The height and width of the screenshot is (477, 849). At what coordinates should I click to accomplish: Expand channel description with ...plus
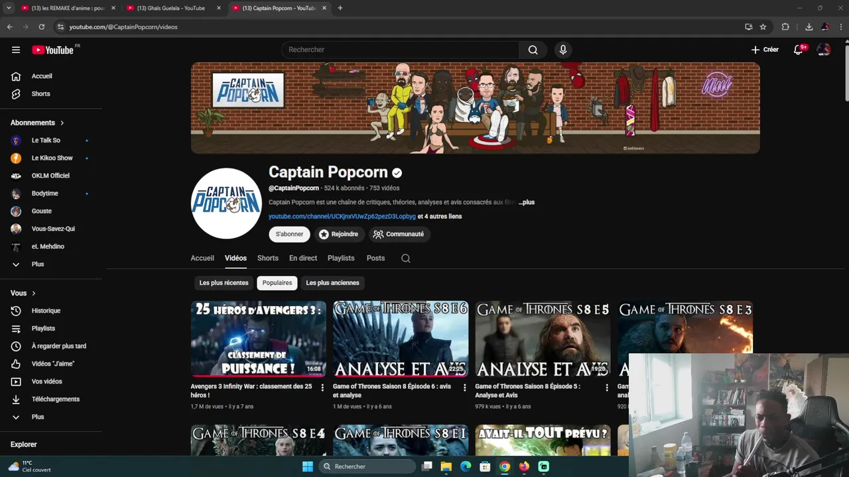[527, 202]
